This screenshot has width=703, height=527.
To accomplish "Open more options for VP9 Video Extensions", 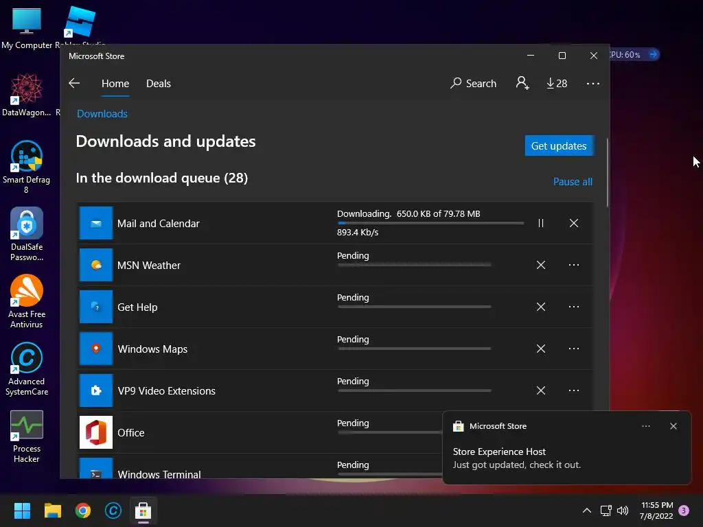I will [573, 390].
